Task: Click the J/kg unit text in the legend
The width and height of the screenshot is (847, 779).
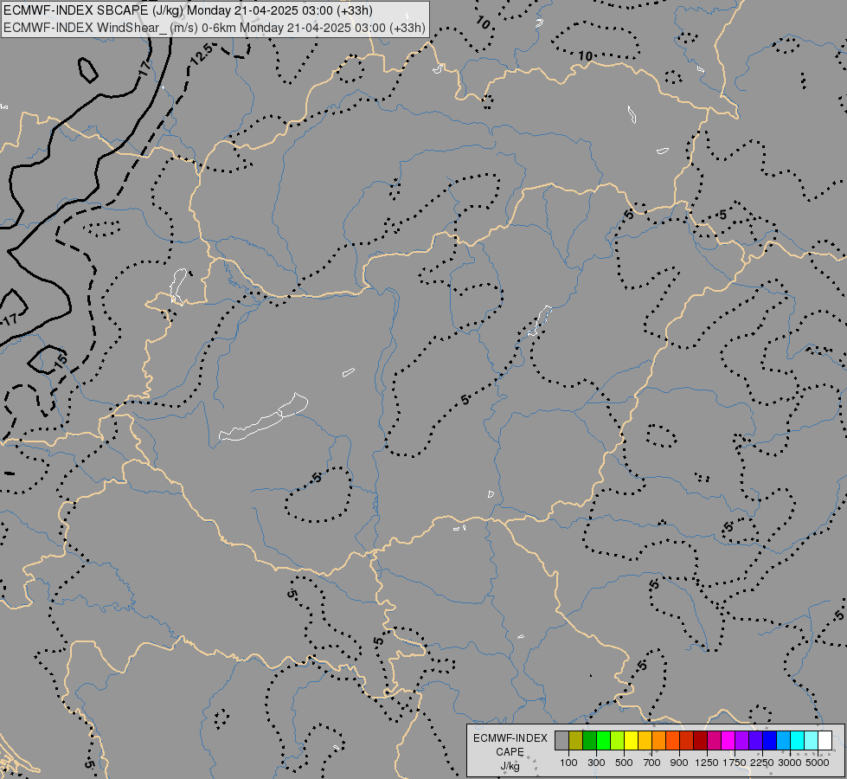Action: 510,766
